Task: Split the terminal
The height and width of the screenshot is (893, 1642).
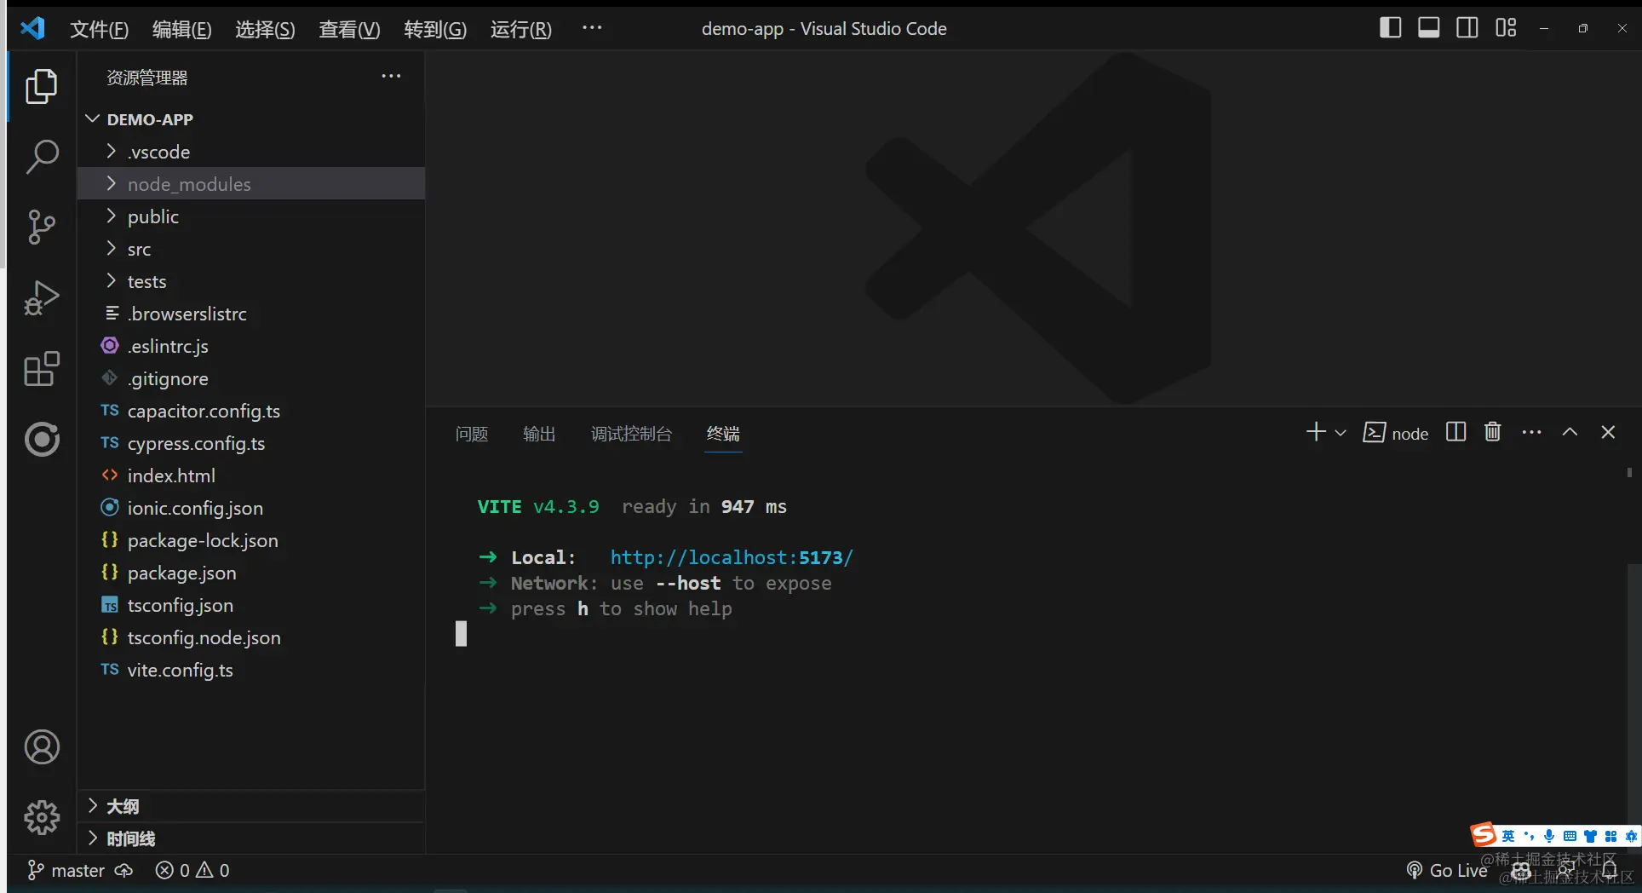Action: (1456, 432)
